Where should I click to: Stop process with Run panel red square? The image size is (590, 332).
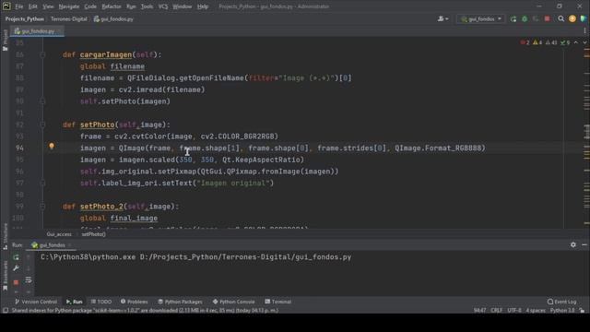[16, 282]
